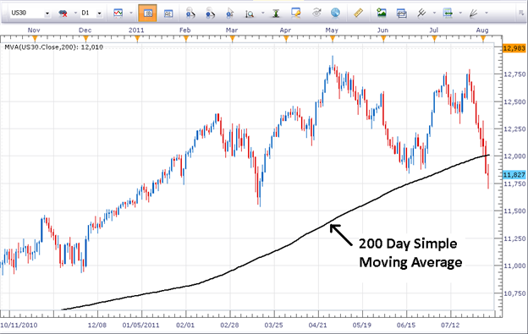Click the chart with green arrows icon
Viewport: 528px width, 334px height.
(x=448, y=13)
